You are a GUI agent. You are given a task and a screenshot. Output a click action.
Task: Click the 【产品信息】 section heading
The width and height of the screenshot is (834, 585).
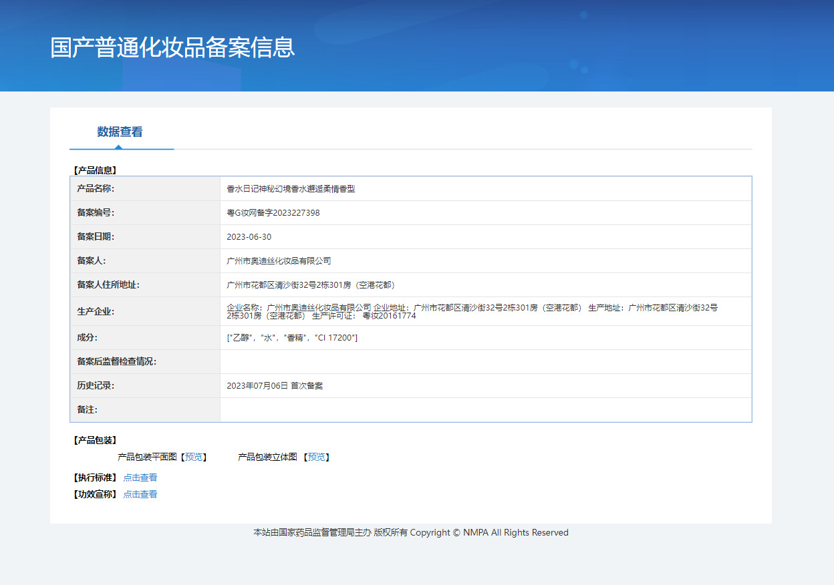tap(94, 171)
